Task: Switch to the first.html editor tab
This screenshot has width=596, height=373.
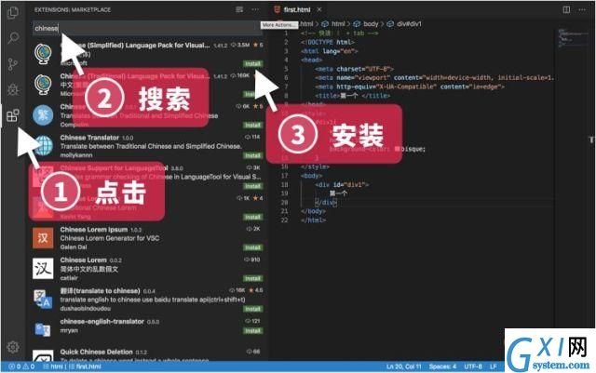Action: point(297,9)
